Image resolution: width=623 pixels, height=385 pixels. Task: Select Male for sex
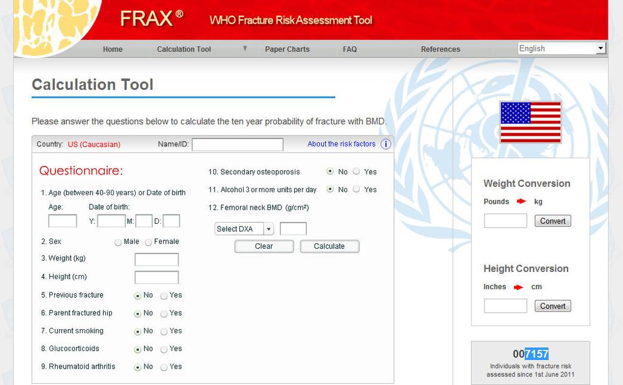118,242
